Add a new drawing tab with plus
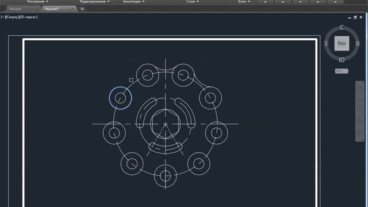The width and height of the screenshot is (368, 207). point(82,9)
